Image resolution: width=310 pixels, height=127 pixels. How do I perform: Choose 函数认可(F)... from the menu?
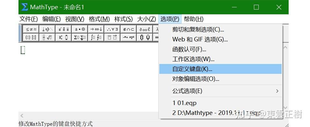(220, 49)
